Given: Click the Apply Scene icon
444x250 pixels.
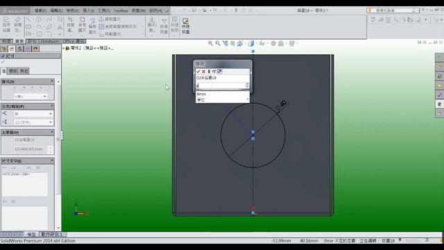Looking at the screenshot, I should tap(281, 43).
